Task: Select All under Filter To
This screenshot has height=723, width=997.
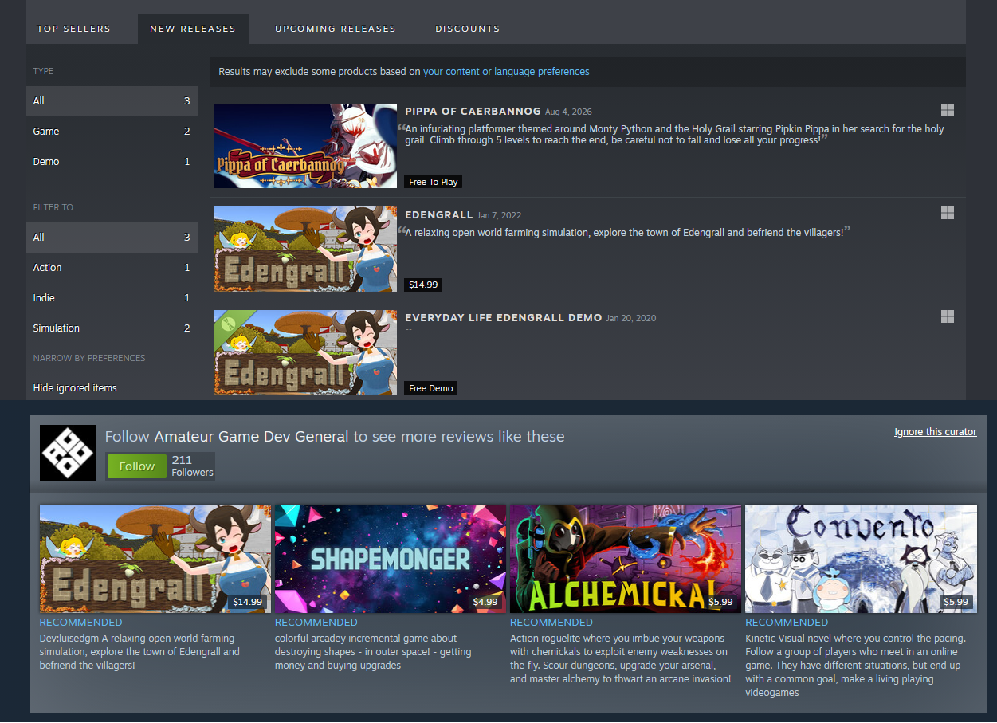Action: pos(112,238)
